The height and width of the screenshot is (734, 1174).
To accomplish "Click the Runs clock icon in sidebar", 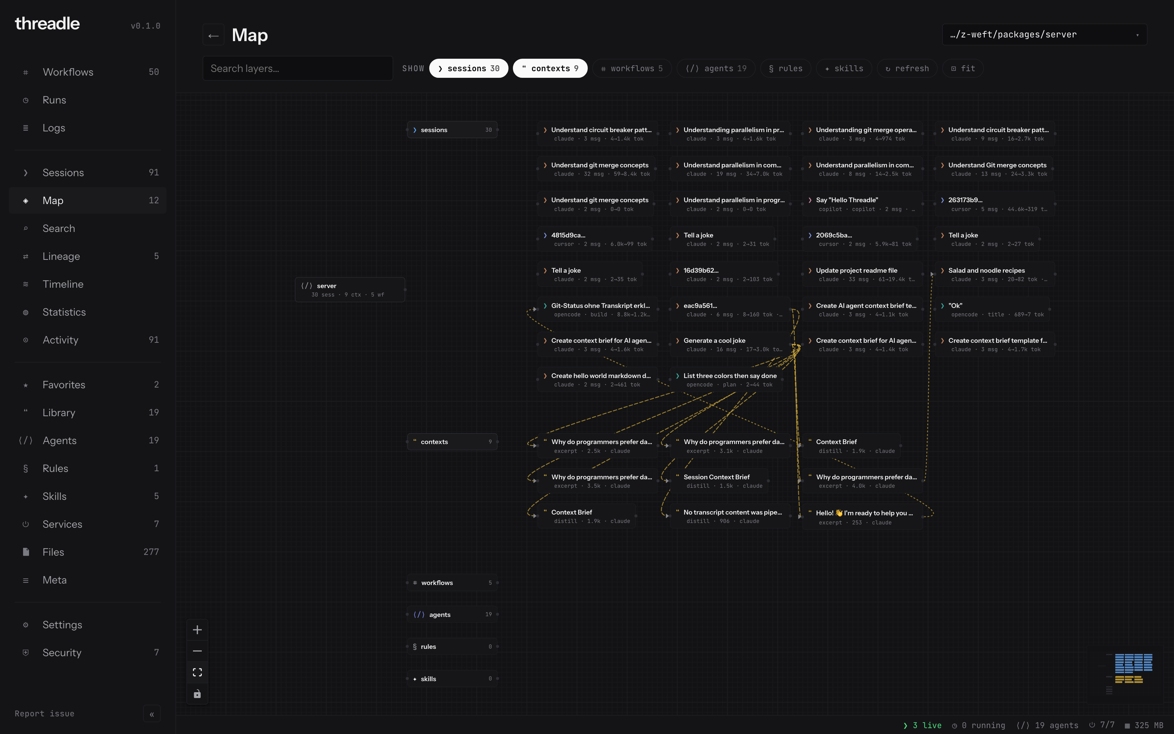I will pos(26,101).
